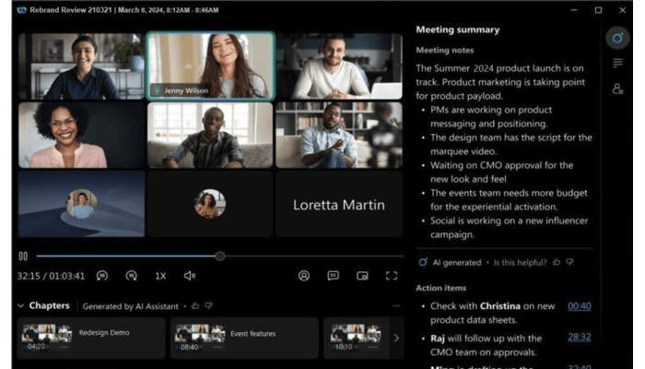Pause the recording playback
Screen dimensions: 645x369
pyautogui.click(x=23, y=256)
